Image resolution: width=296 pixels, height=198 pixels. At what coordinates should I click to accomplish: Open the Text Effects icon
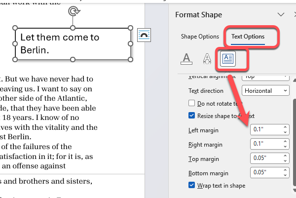(x=207, y=58)
